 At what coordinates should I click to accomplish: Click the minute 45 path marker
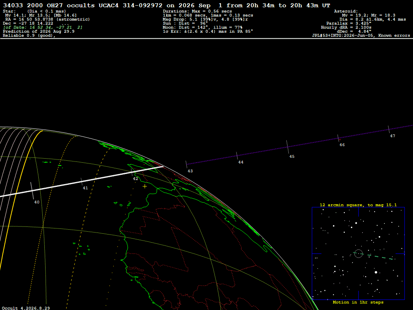click(x=288, y=147)
